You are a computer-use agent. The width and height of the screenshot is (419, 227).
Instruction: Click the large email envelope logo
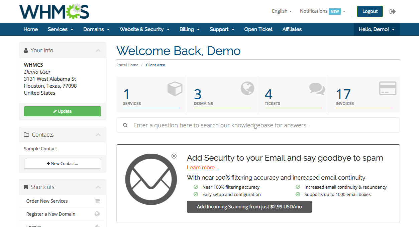tap(151, 179)
